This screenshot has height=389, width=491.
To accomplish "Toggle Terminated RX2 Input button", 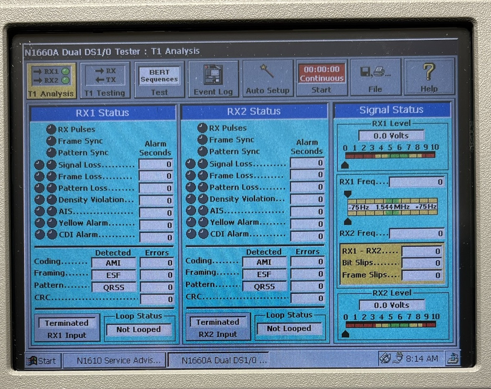I will pos(218,327).
